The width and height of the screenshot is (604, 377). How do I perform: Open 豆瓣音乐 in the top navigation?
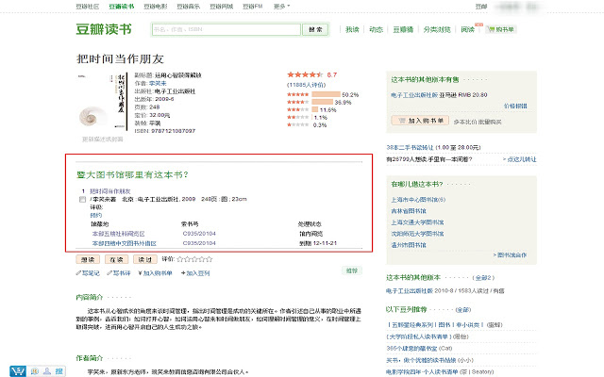[189, 7]
